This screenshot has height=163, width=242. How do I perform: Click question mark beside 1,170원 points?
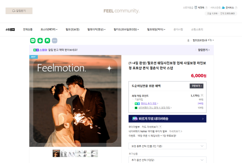point(202,95)
